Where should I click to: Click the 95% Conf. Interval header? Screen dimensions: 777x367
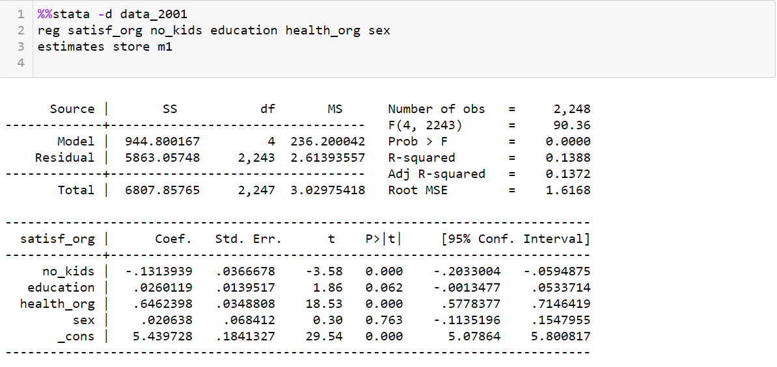click(x=516, y=240)
